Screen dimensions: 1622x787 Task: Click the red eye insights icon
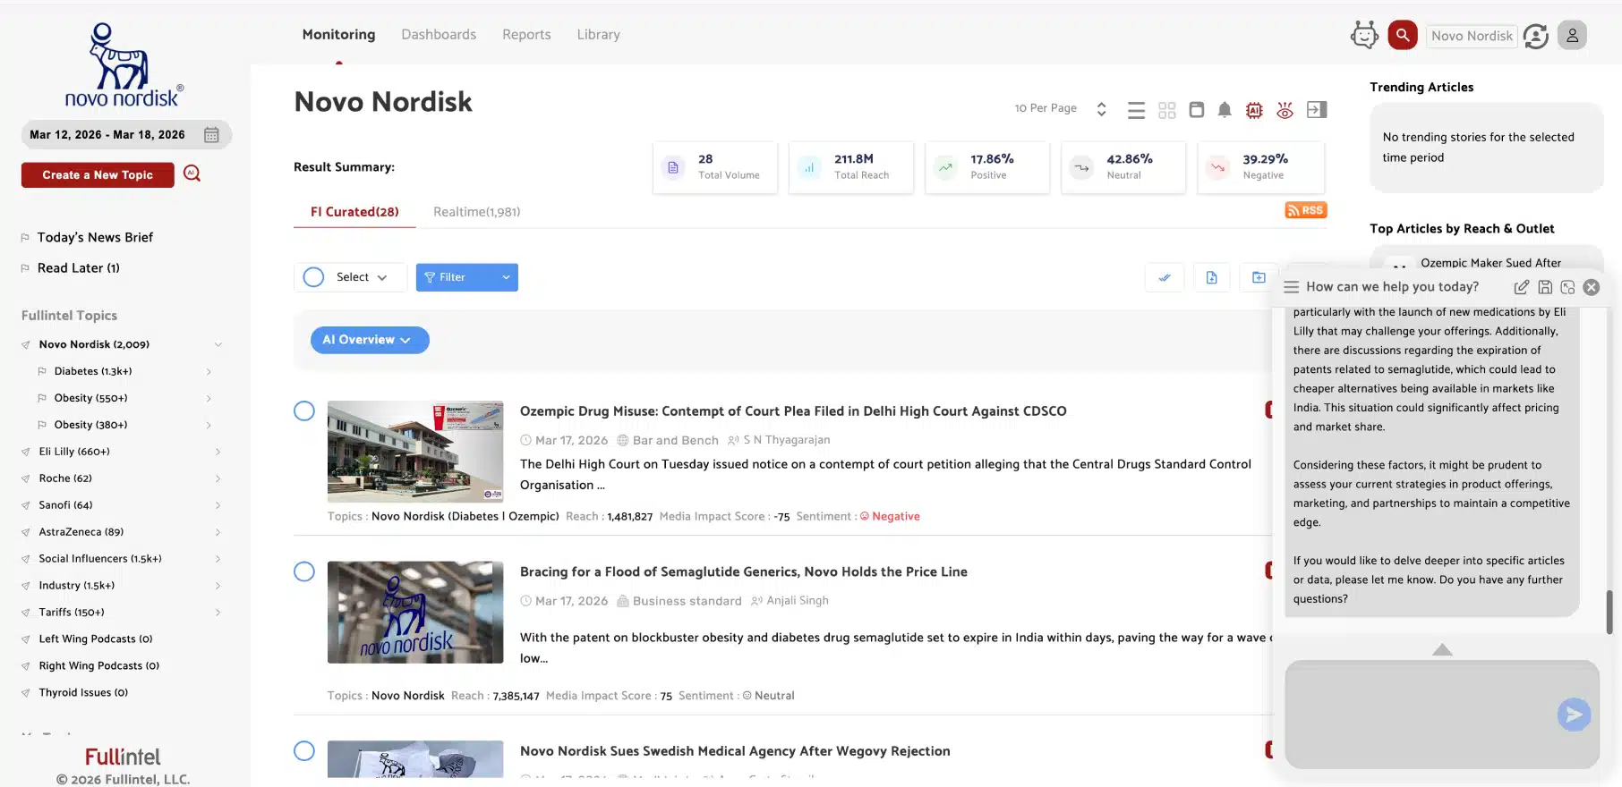click(x=1285, y=110)
